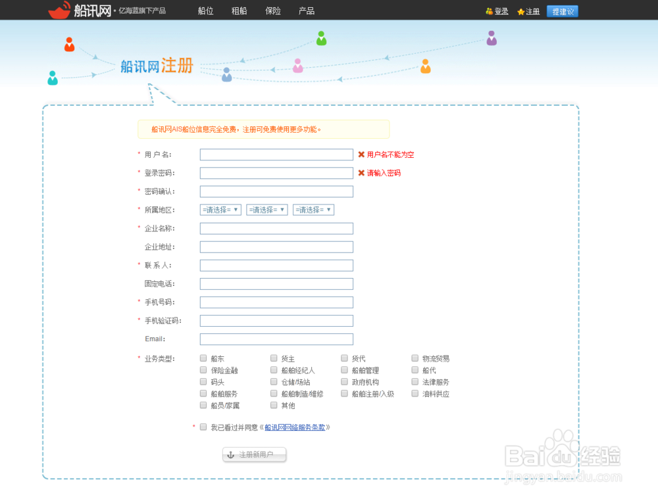Open the second 所属地区 dropdown

(x=267, y=210)
